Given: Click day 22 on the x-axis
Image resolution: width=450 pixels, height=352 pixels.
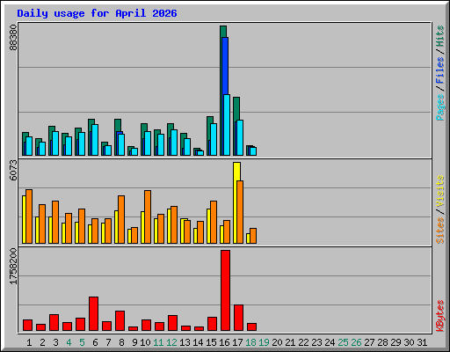Looking at the screenshot, I should tap(303, 342).
